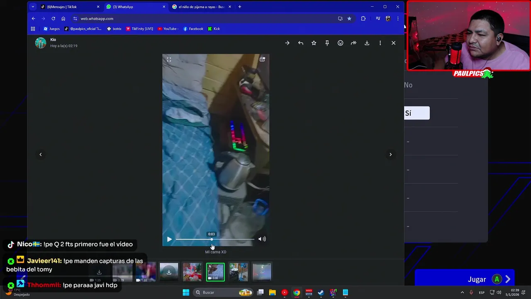531x299 pixels.
Task: Show hidden system tray icons
Action: tap(462, 292)
